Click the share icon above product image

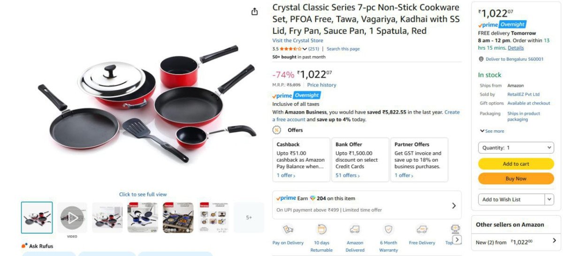(x=254, y=12)
